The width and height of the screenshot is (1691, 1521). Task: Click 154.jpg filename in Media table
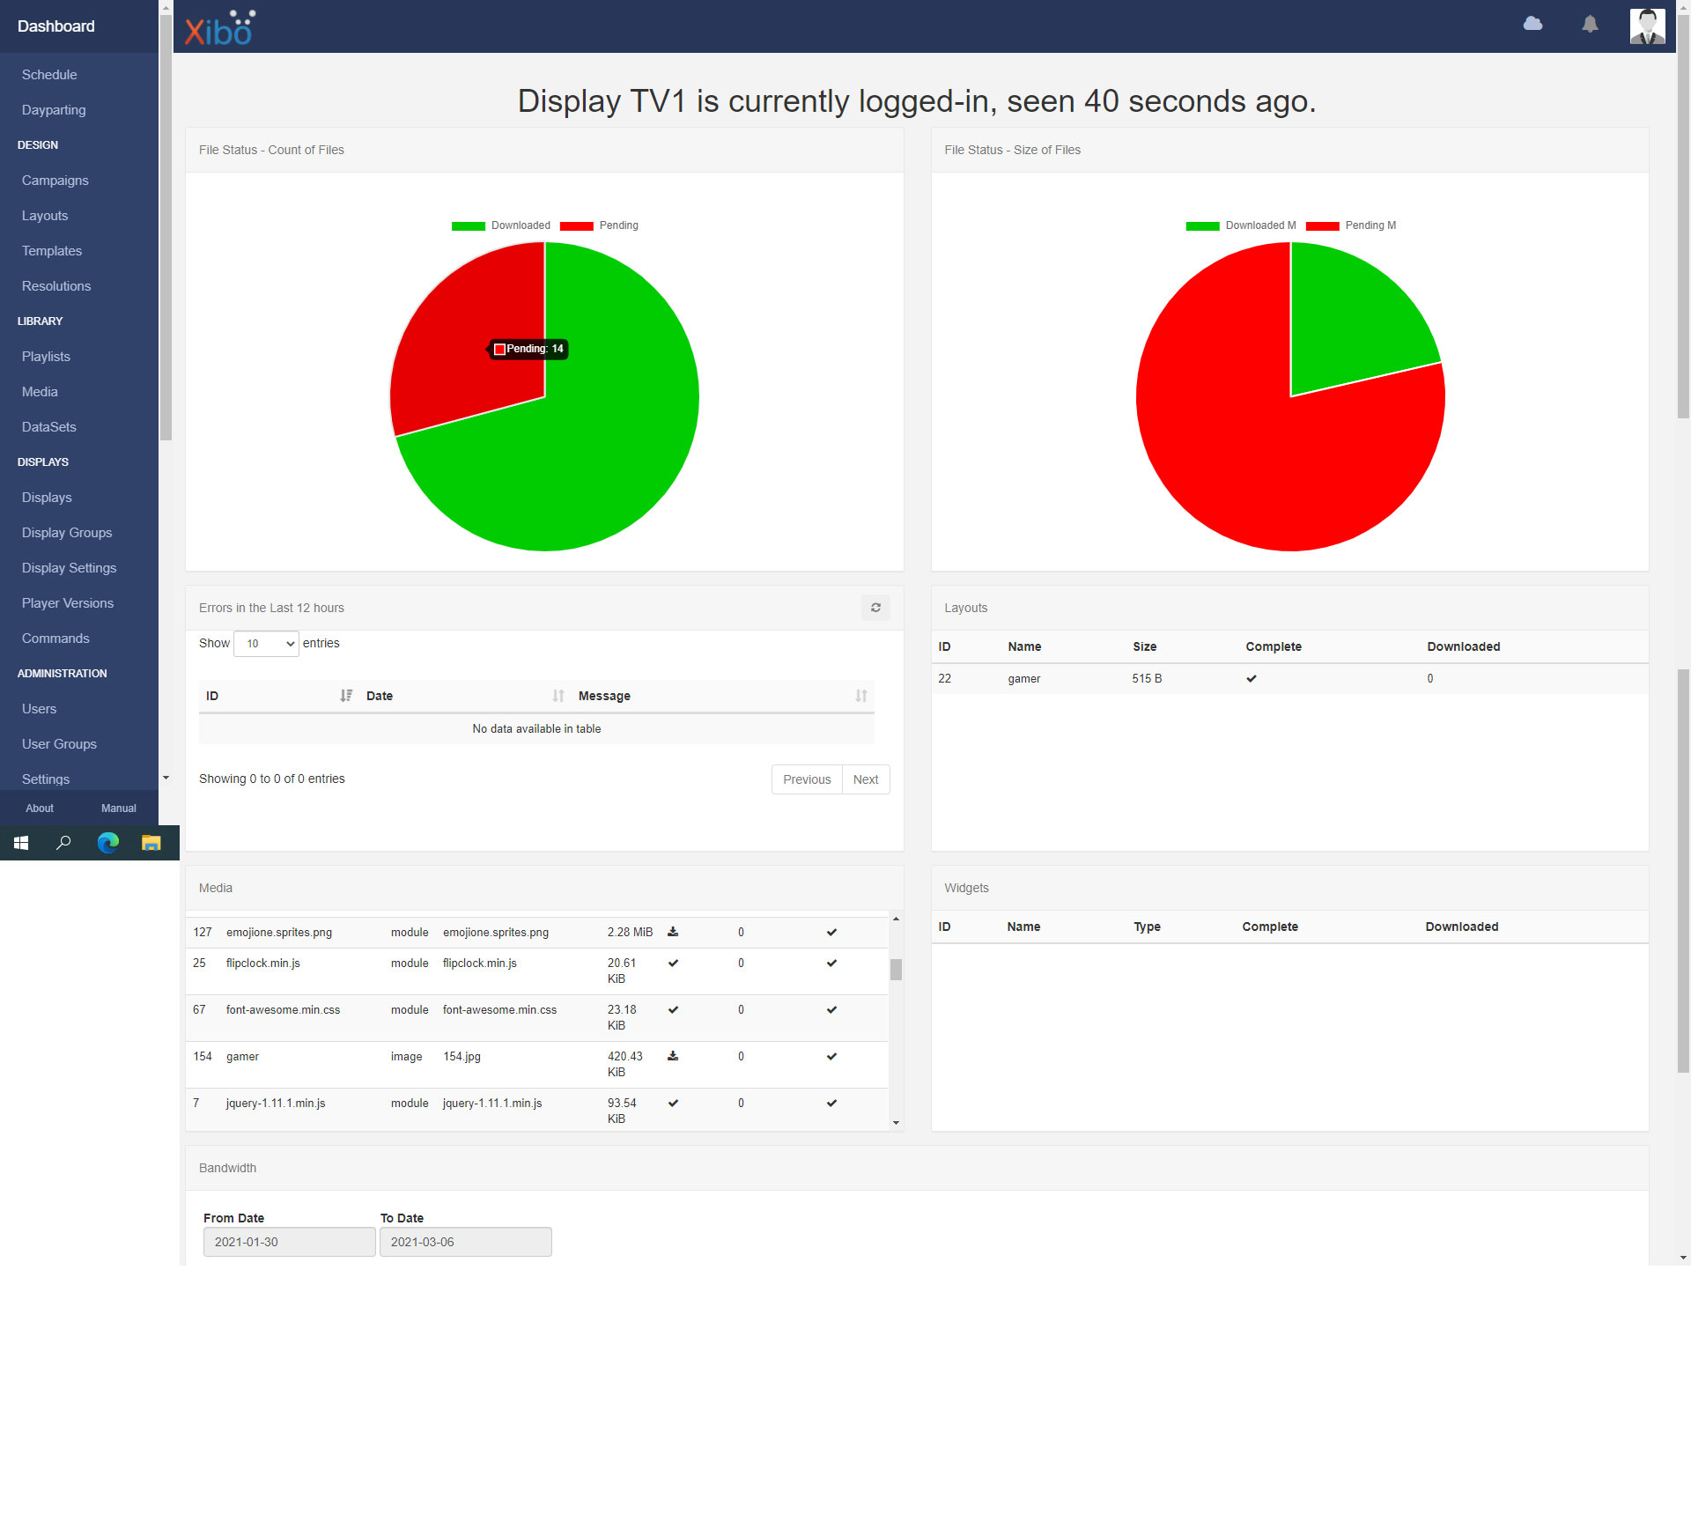(462, 1057)
